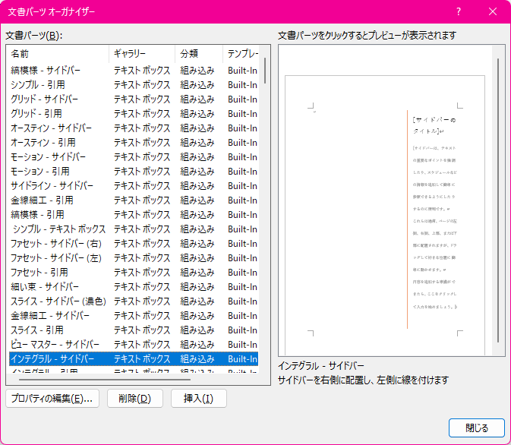Select row シンプル - テキスト ボックス
511x445 pixels.
click(134, 229)
